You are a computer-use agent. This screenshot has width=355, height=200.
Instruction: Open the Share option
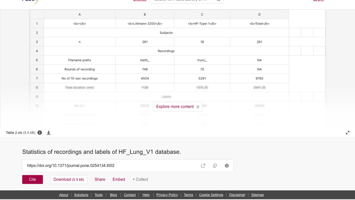click(x=100, y=179)
